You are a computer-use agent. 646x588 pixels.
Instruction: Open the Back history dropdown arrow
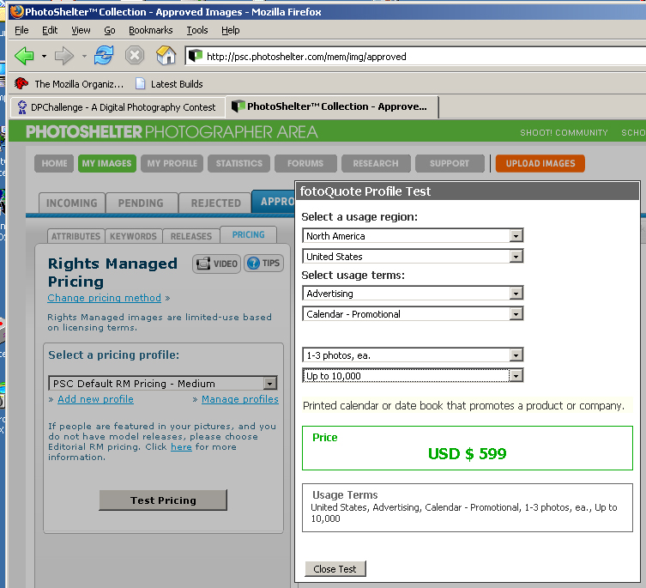click(44, 56)
